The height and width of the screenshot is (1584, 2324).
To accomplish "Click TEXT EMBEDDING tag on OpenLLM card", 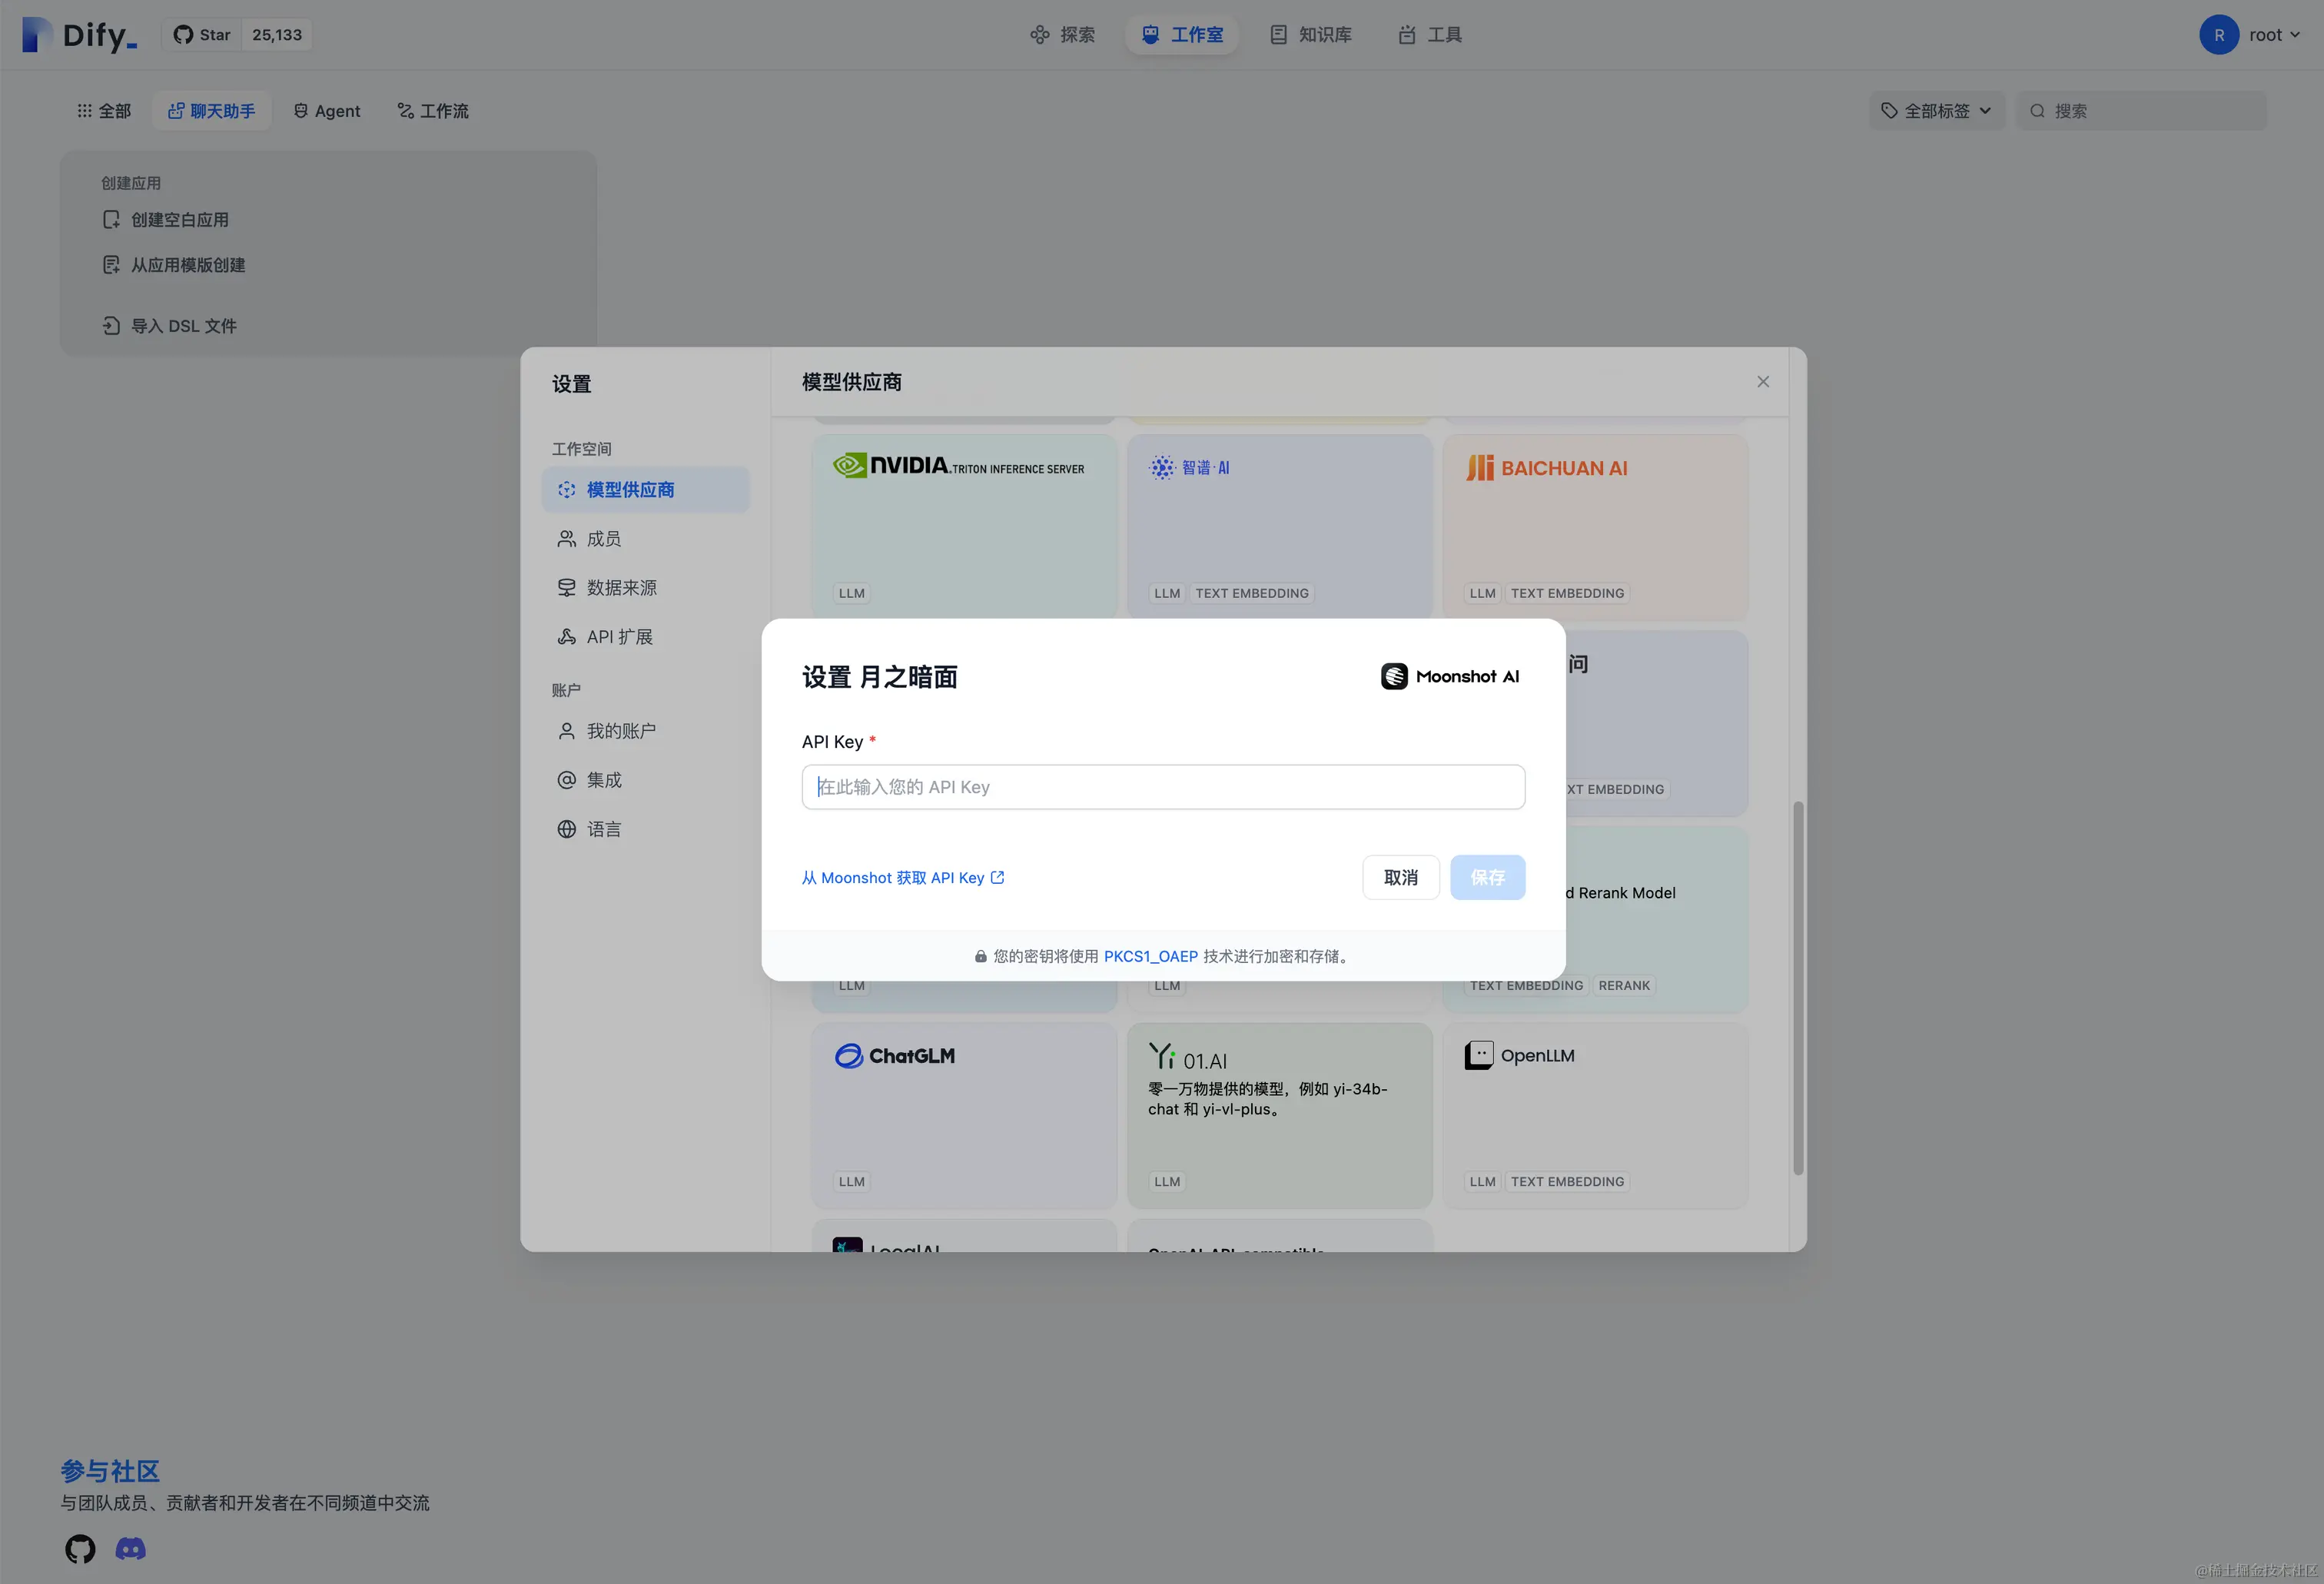I will [x=1567, y=1182].
